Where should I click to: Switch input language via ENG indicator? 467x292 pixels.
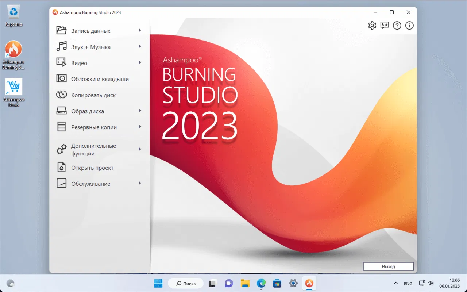(x=408, y=283)
